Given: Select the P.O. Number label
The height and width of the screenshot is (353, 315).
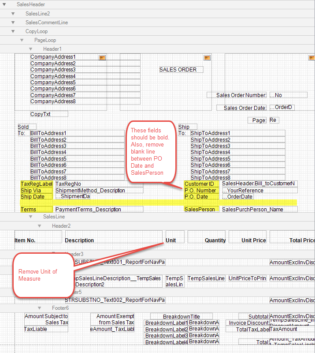Looking at the screenshot, I should 202,191.
